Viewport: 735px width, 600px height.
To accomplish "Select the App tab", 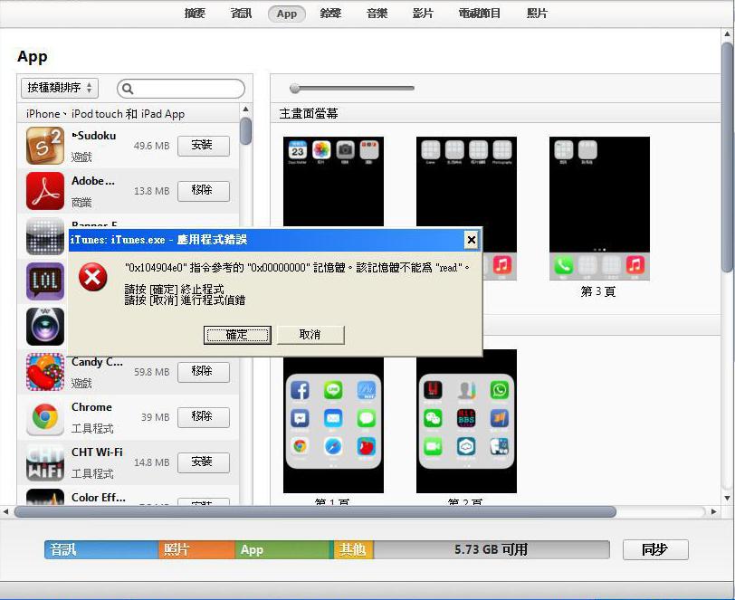I will click(286, 14).
